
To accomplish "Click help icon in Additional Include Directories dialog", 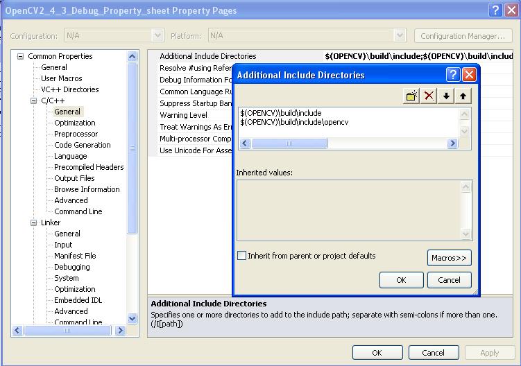I will tap(453, 74).
